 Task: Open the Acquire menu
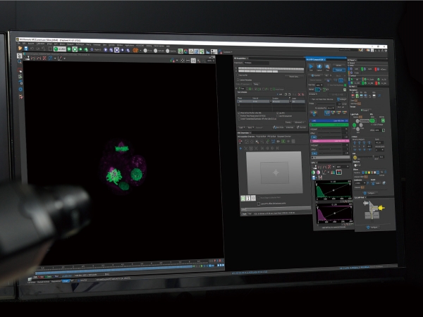click(31, 44)
